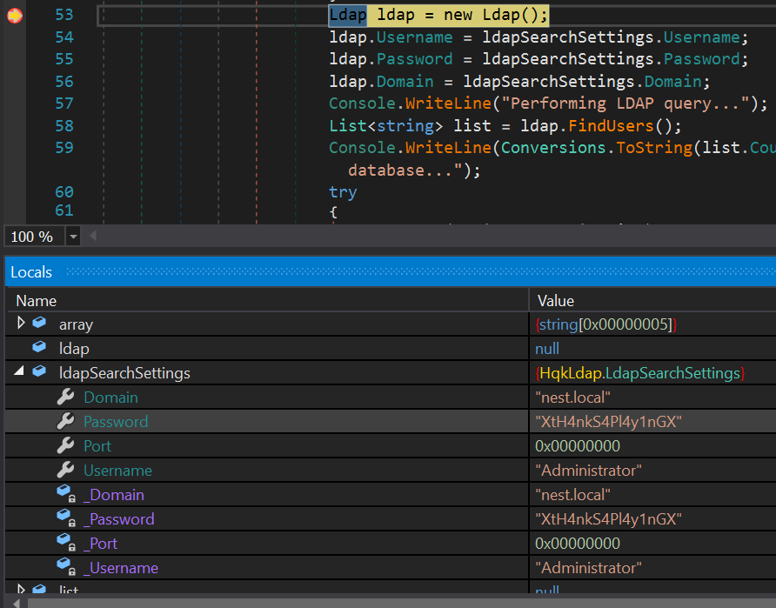Click the wrench icon beside Port property
Screen dimensions: 776x608
(65, 445)
